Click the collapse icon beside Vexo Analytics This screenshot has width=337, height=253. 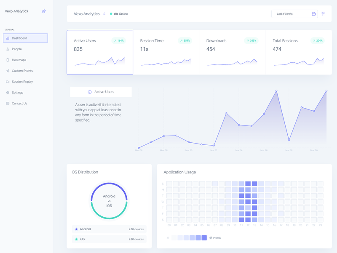(43, 11)
